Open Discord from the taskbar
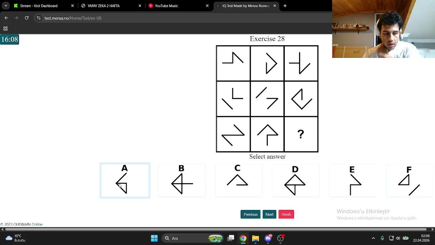Viewport: 435px width, 245px height. pyautogui.click(x=268, y=238)
